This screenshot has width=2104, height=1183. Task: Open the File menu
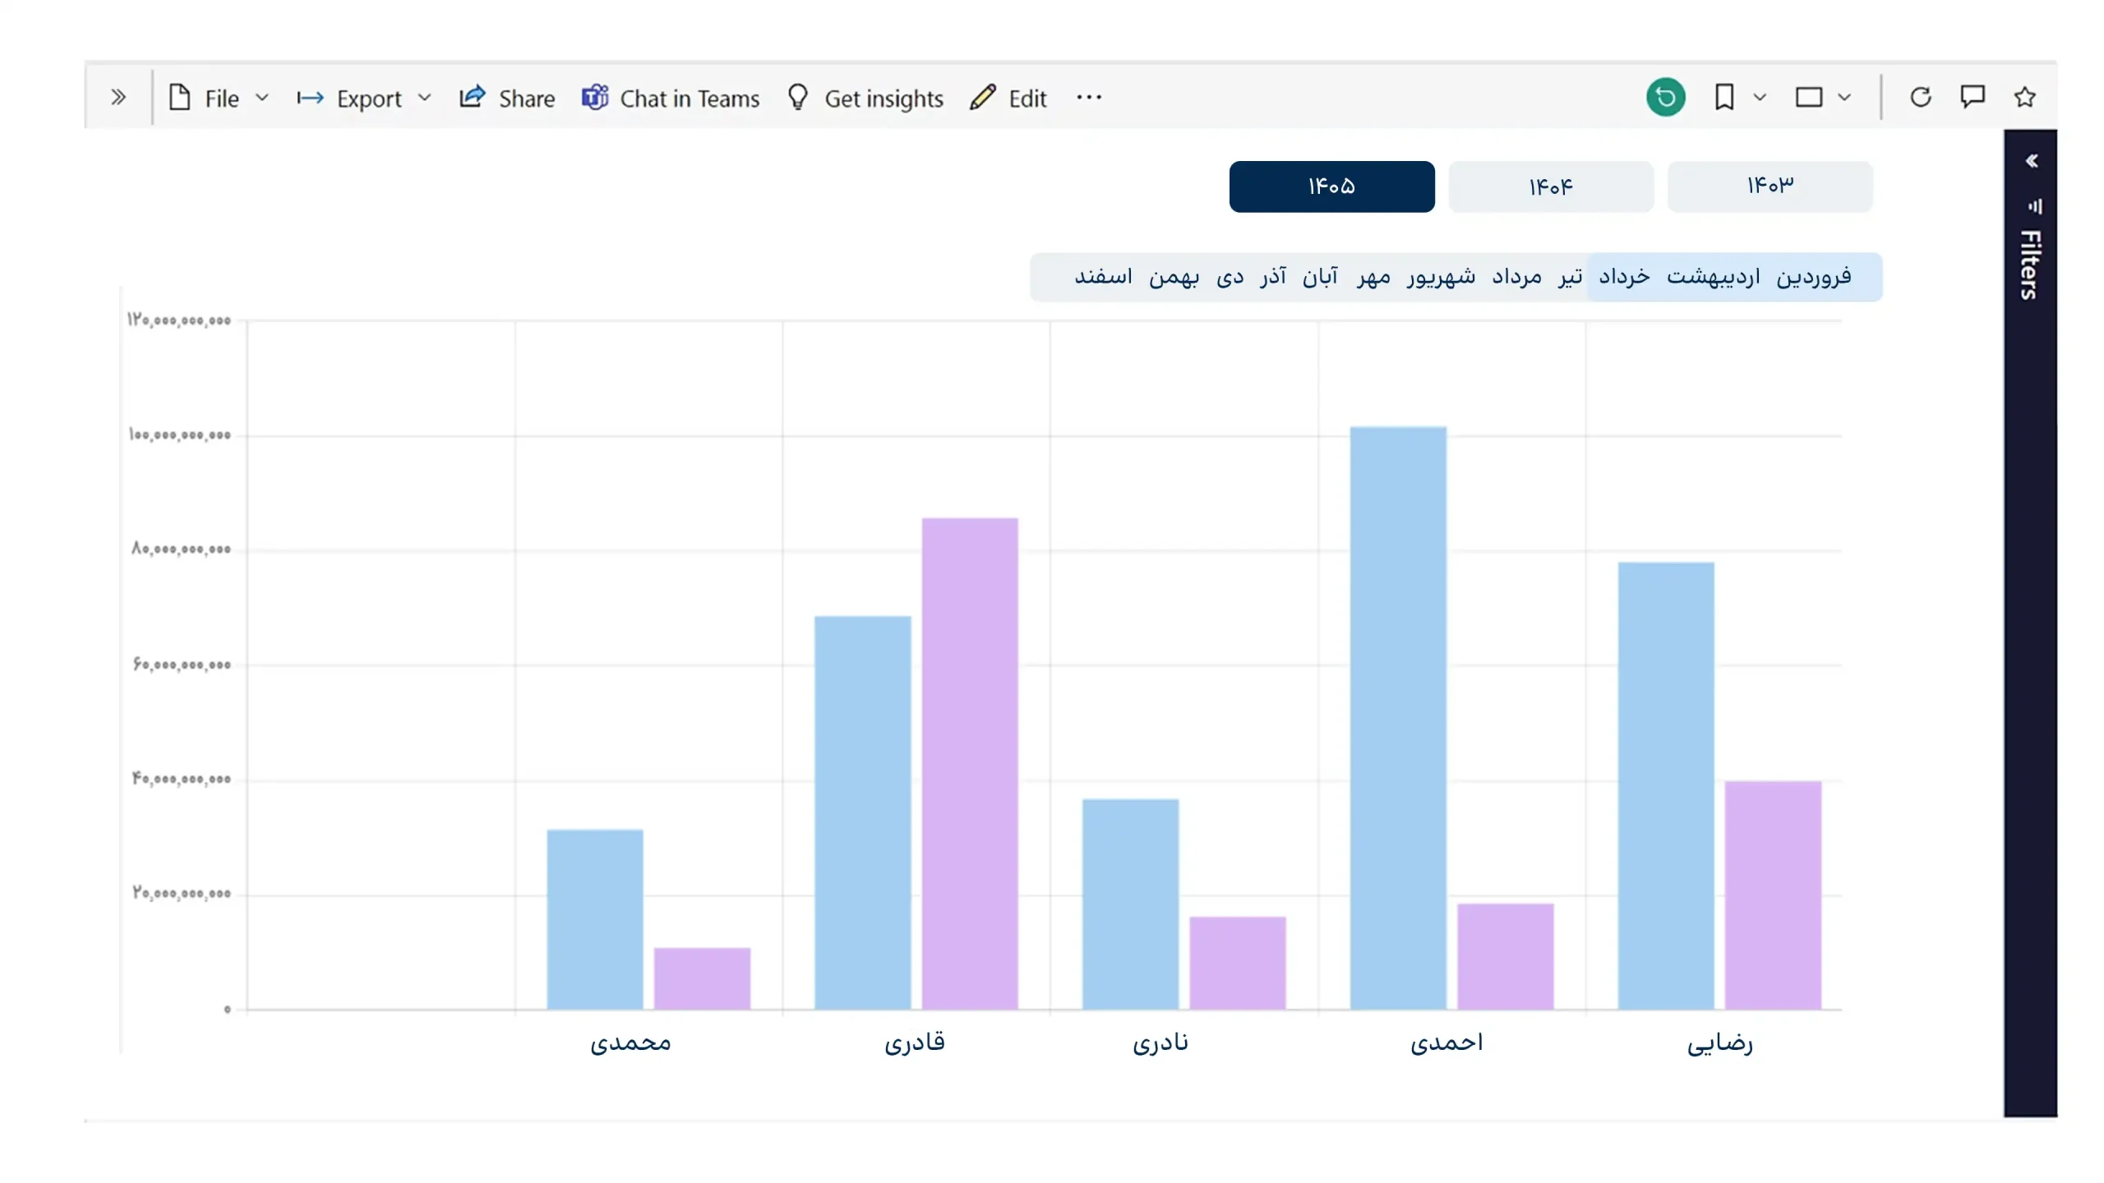pos(204,98)
